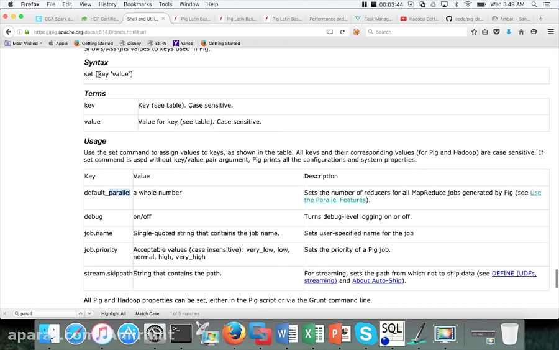Open the Pocket icon in toolbar
The height and width of the screenshot is (350, 559).
(498, 32)
